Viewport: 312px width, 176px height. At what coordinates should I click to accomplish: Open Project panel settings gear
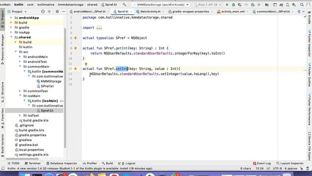tap(57, 12)
